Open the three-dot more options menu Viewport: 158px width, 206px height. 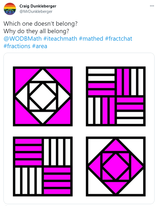pos(152,6)
